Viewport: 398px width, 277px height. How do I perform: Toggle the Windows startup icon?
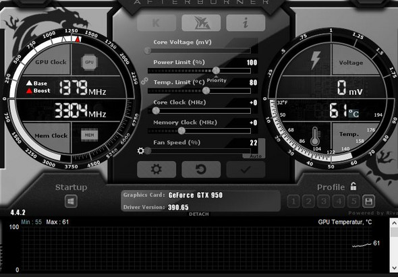click(71, 202)
